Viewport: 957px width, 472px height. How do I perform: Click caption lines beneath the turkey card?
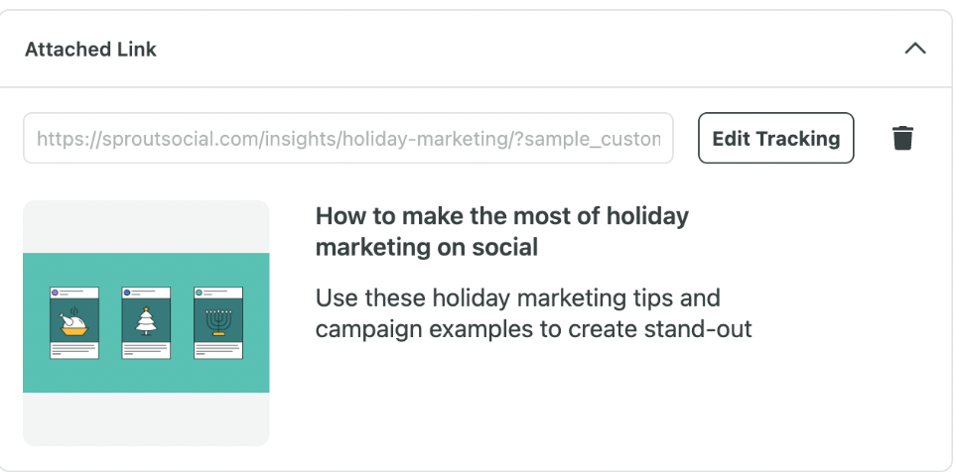point(73,349)
